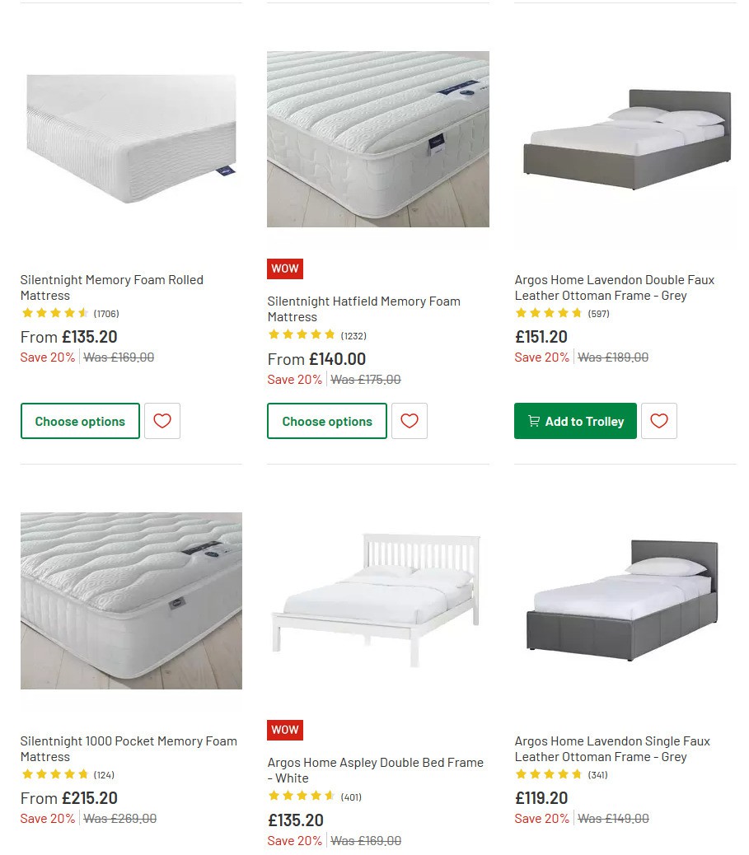749x855 pixels.
Task: Click star rating of Silentnight 1000 Pocket mattress
Action: [55, 774]
